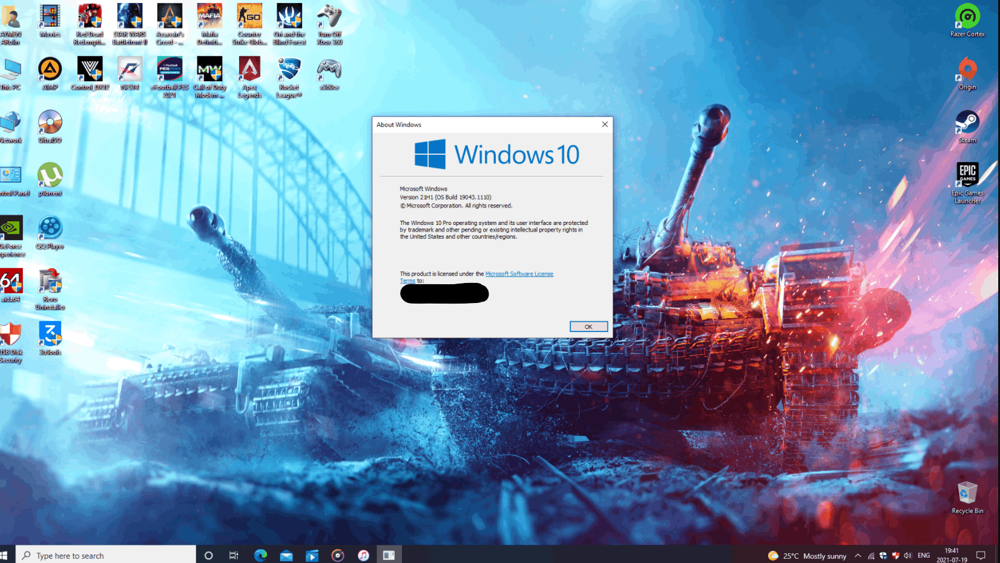The height and width of the screenshot is (563, 1000).
Task: Open the Movies folder icon on desktop
Action: pyautogui.click(x=50, y=21)
